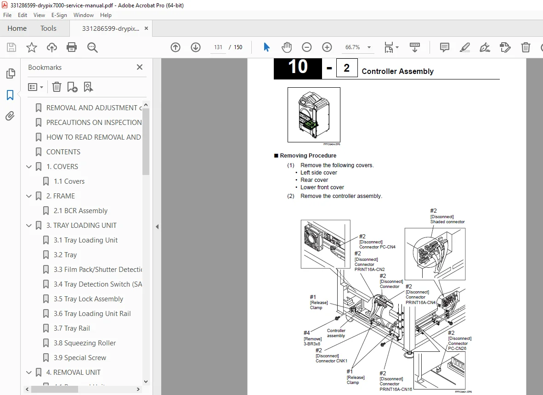
Task: Click bookmarks vertical scrollbar down arrow
Action: pyautogui.click(x=146, y=382)
